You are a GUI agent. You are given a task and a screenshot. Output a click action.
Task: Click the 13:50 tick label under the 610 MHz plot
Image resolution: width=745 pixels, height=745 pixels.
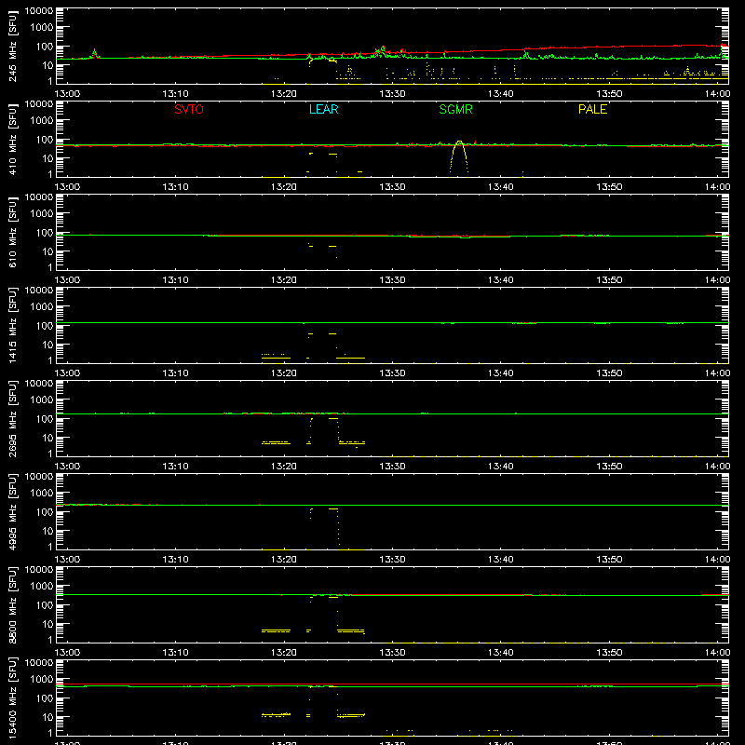(x=609, y=280)
